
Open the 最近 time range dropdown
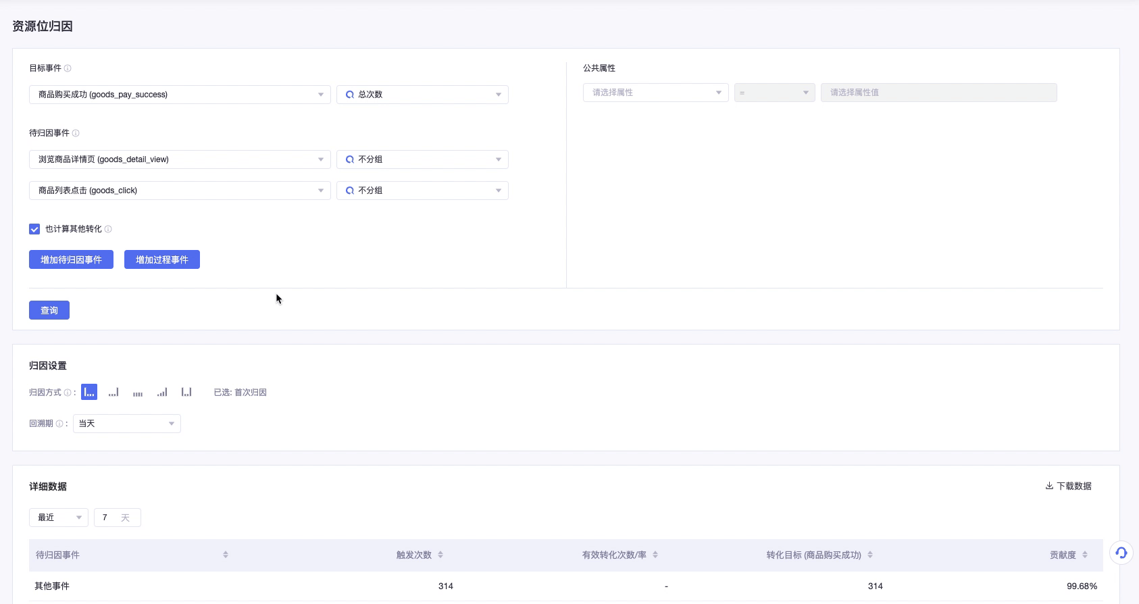[58, 518]
